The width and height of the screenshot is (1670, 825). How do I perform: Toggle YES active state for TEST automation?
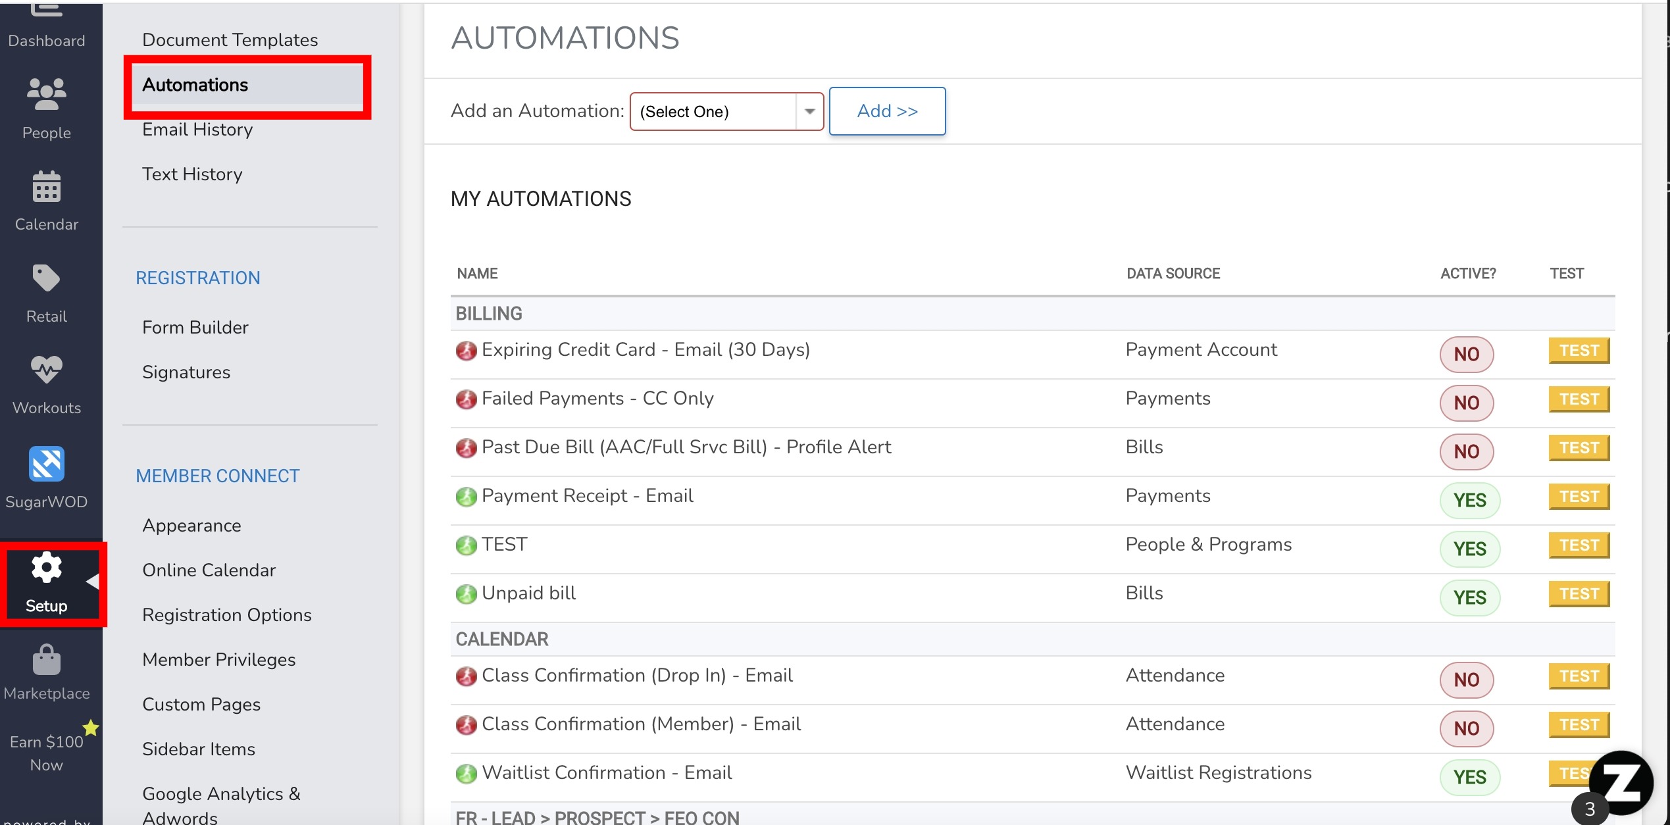[1470, 549]
